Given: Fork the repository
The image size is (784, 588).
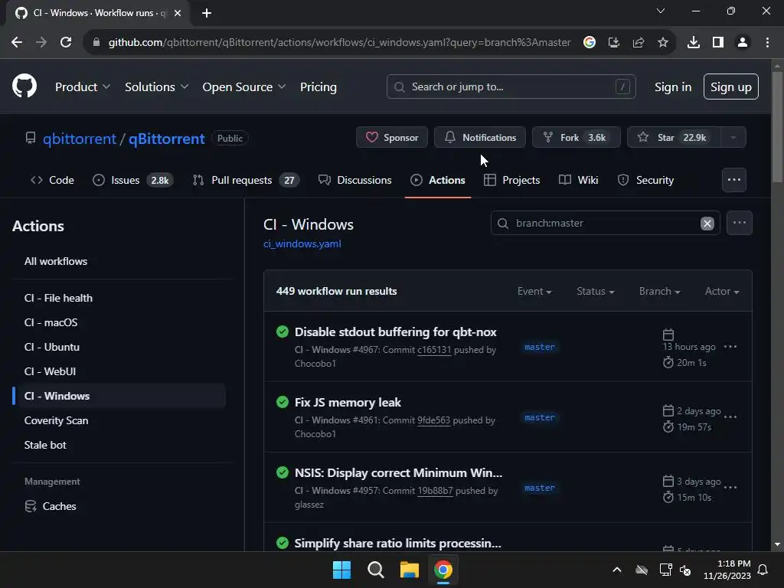Looking at the screenshot, I should tap(577, 138).
